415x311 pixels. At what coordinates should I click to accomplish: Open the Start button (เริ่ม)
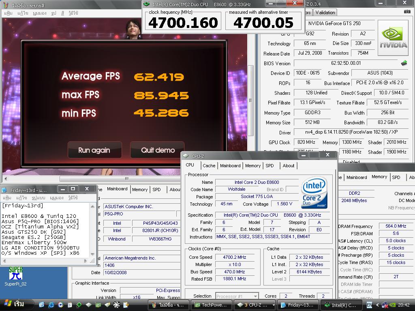click(x=15, y=305)
